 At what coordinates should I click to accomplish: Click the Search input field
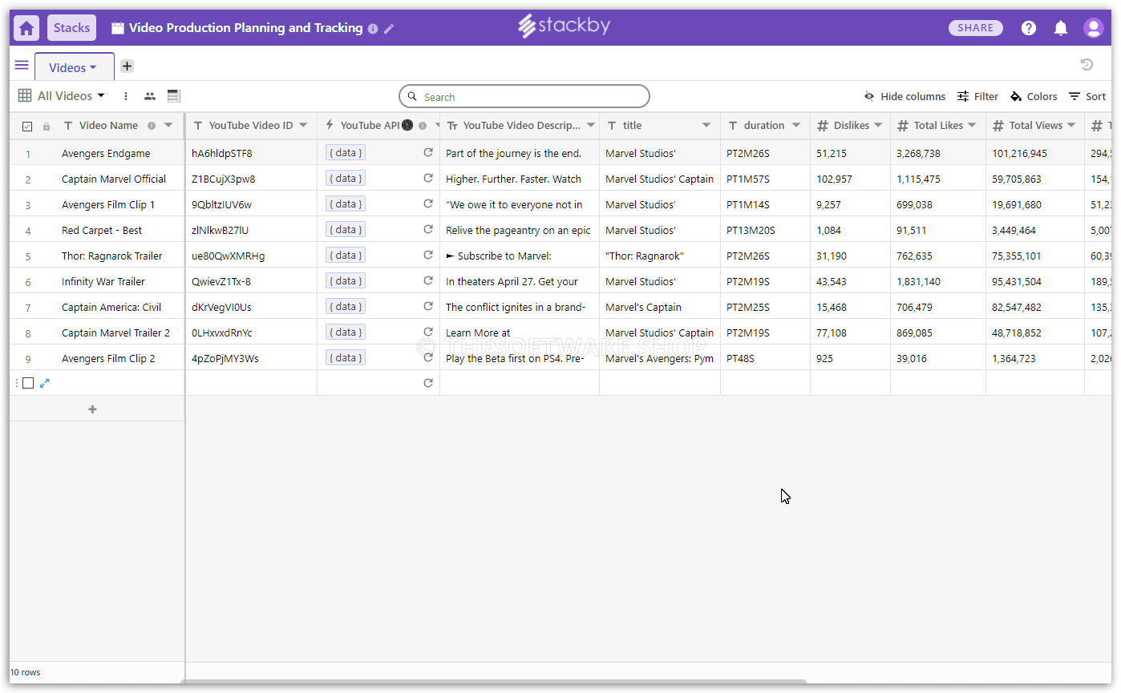pos(524,96)
